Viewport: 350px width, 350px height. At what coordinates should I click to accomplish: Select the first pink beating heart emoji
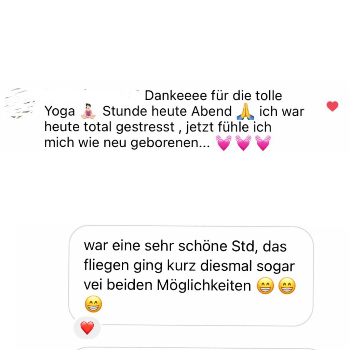point(224,143)
